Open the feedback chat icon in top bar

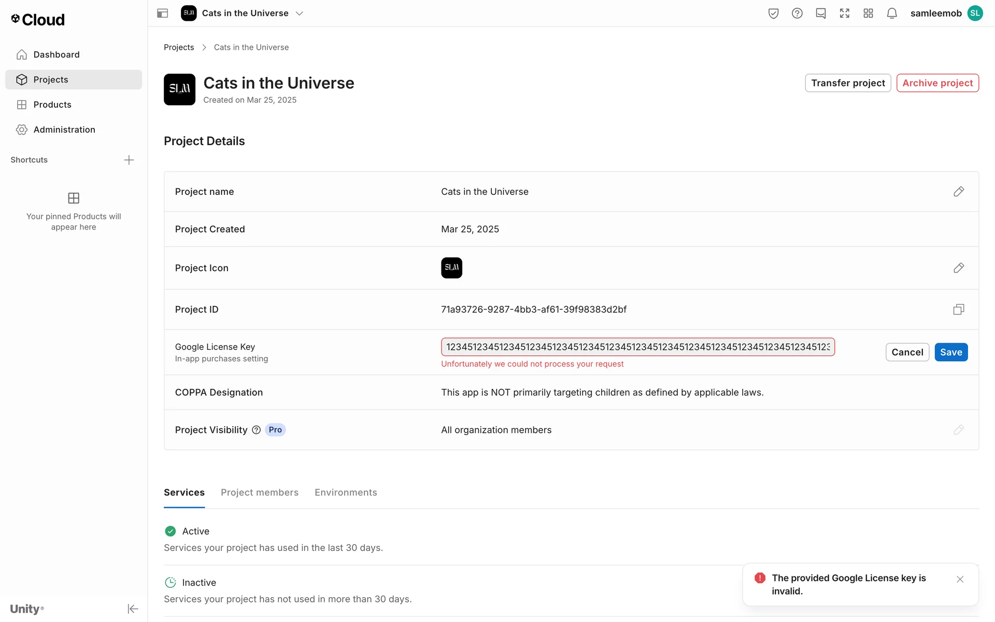coord(821,13)
